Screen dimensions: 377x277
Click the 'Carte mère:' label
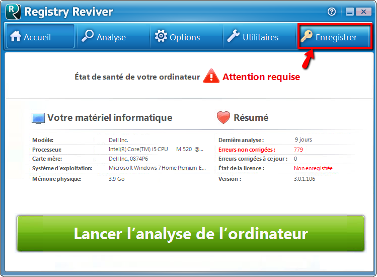tap(47, 159)
